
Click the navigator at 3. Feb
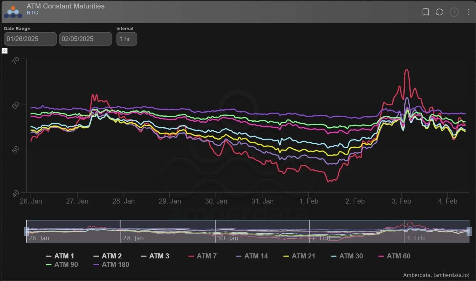(x=415, y=238)
